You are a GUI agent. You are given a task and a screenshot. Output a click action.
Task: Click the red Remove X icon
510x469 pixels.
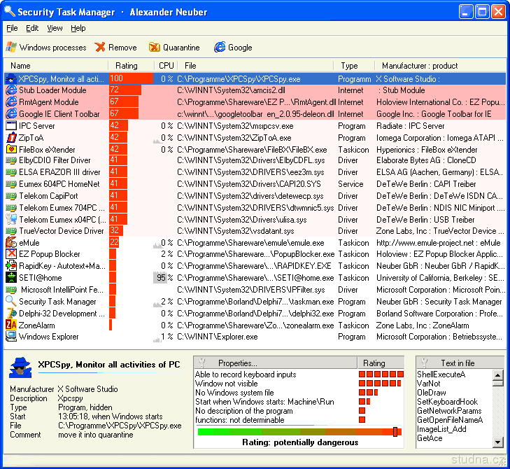click(100, 48)
